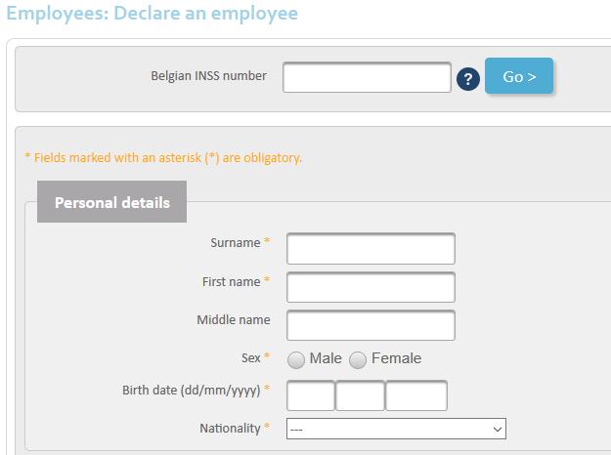Click the Middle name field label
This screenshot has width=611, height=455.
(x=234, y=320)
